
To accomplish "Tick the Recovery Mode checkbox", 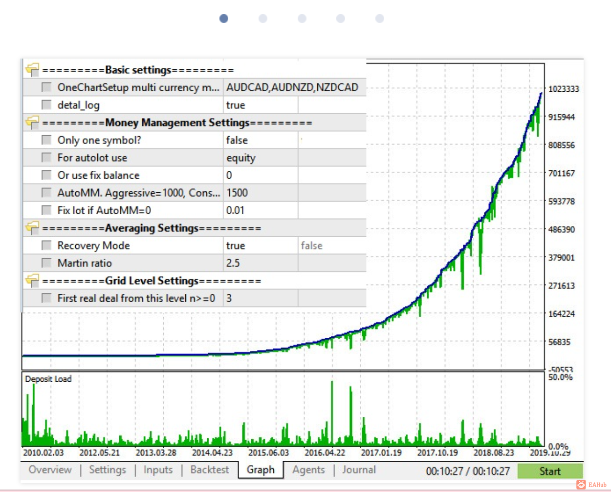I will pyautogui.click(x=46, y=246).
